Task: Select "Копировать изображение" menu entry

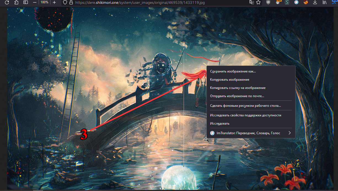Action: click(230, 80)
